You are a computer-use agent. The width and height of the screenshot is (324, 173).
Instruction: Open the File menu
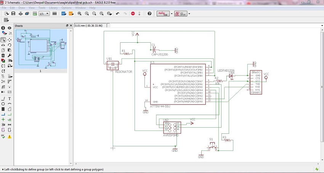(x=4, y=8)
